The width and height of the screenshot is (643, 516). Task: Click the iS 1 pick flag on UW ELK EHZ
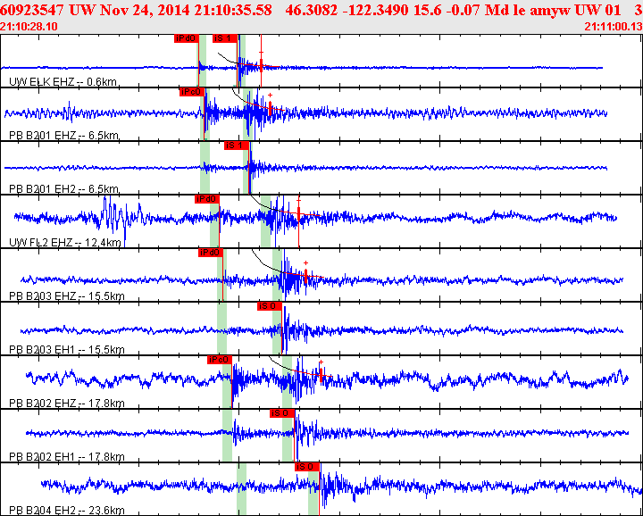pos(225,38)
